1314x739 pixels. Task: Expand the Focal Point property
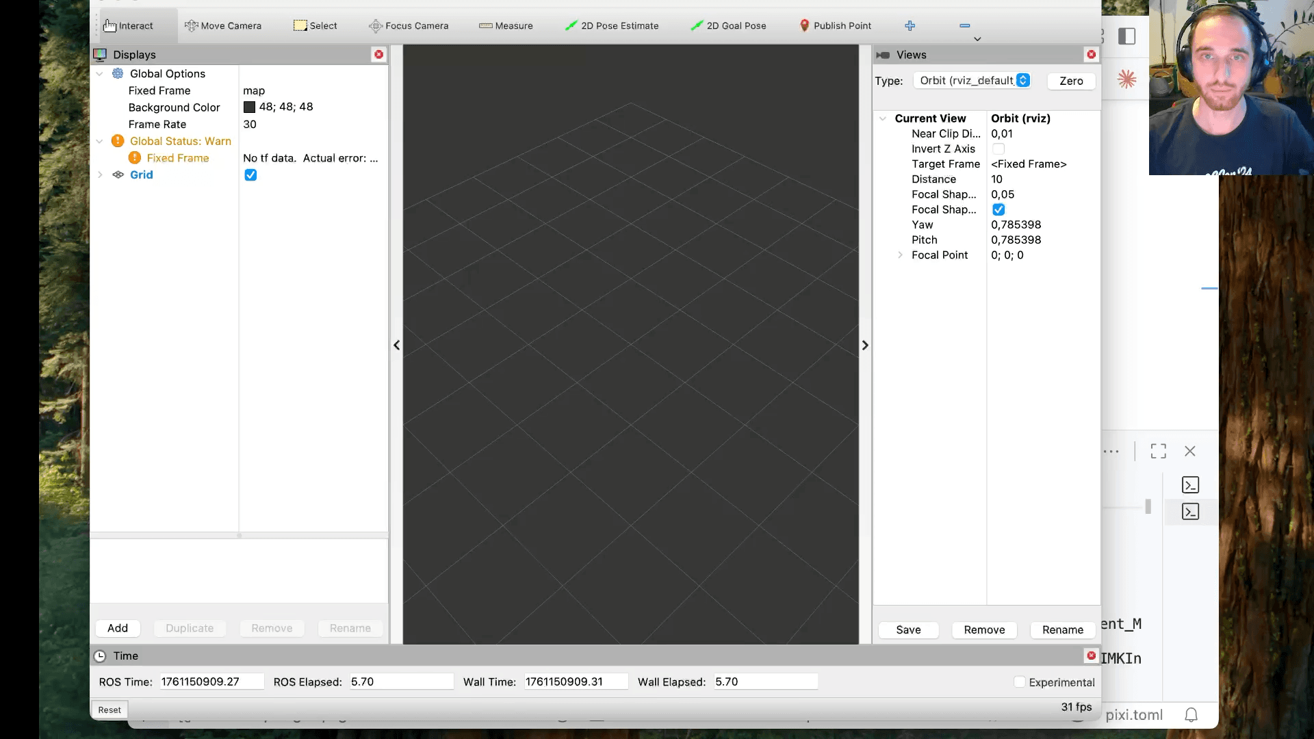[900, 255]
